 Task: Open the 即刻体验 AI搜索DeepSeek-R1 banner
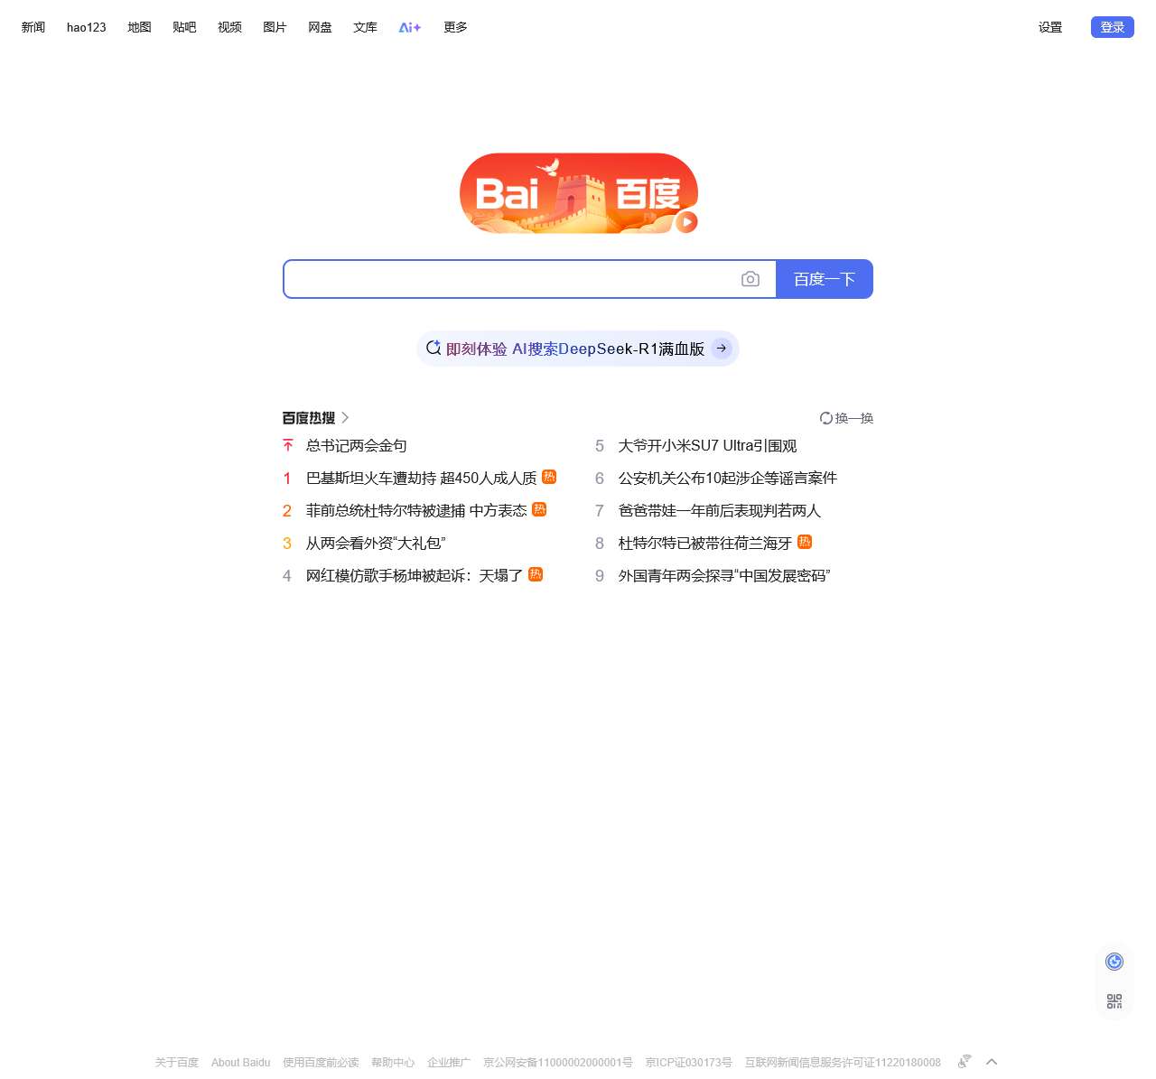(578, 349)
